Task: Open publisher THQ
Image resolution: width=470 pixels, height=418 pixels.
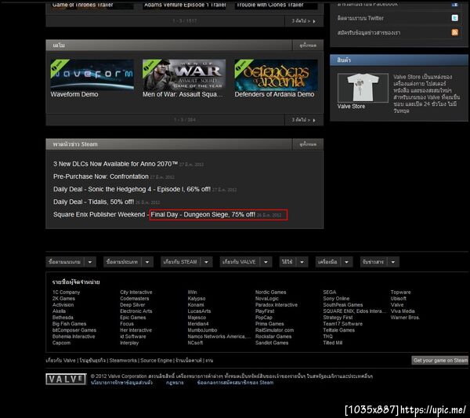Action: click(x=327, y=336)
